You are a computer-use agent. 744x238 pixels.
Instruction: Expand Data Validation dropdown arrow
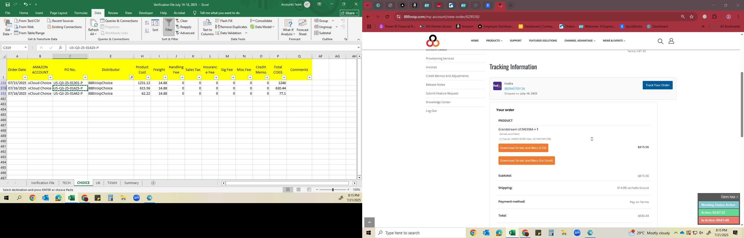(246, 33)
